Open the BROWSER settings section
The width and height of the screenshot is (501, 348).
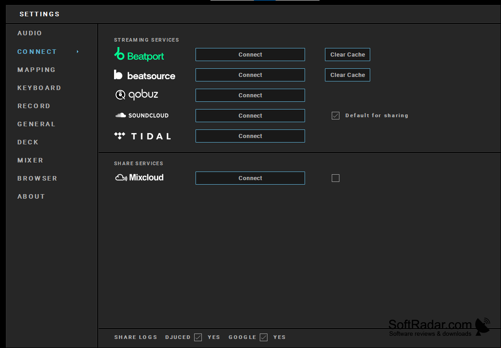38,178
